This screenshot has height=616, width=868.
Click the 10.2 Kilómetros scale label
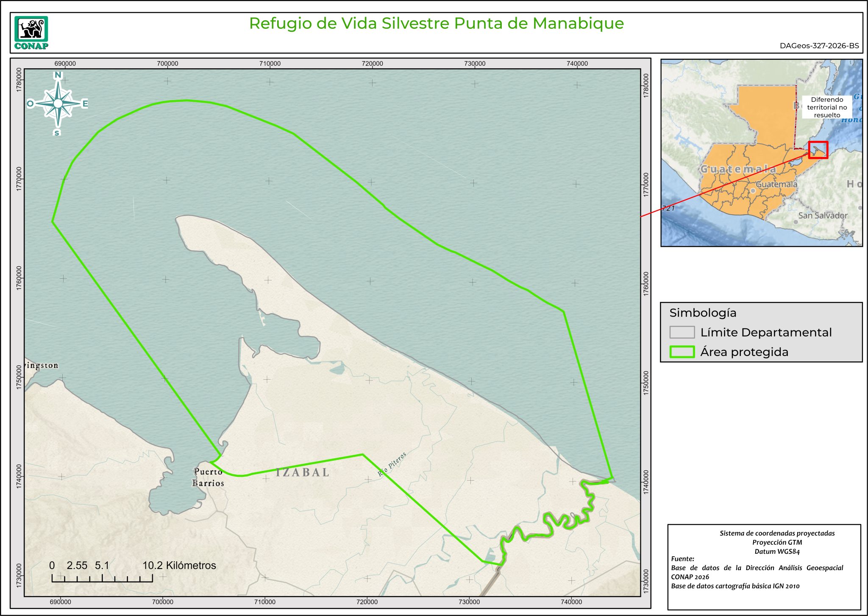[x=179, y=565]
